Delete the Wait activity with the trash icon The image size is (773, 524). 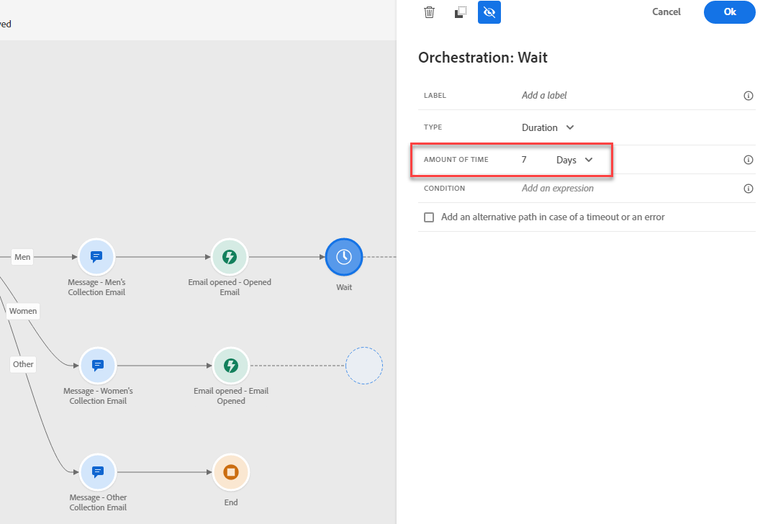(x=429, y=12)
